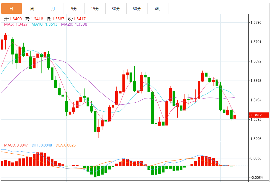Switch to the 月 monthly tab
The height and width of the screenshot is (182, 272).
[53, 8]
